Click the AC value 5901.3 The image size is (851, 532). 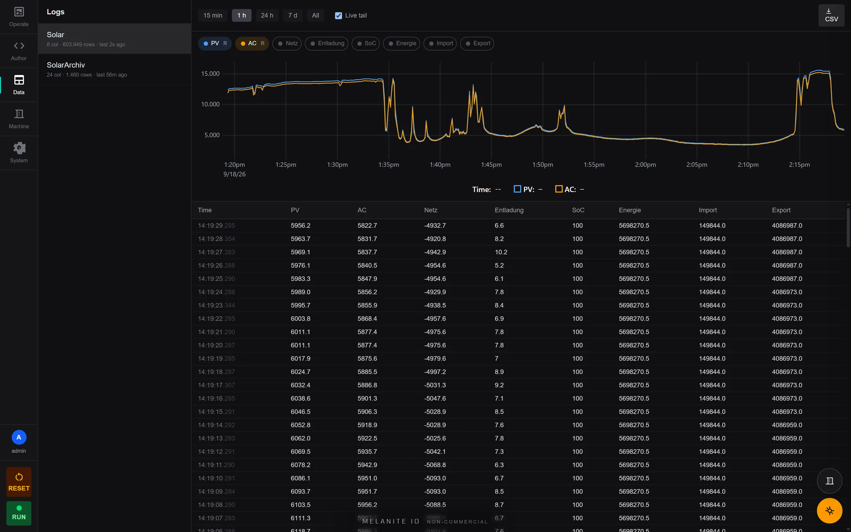tap(367, 399)
